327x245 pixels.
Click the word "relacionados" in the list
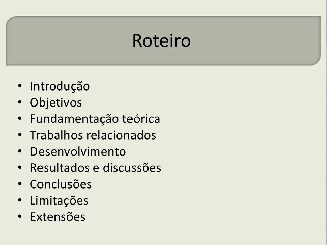[121, 135]
